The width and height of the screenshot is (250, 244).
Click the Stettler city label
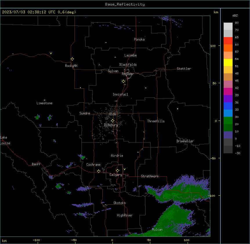click(184, 69)
